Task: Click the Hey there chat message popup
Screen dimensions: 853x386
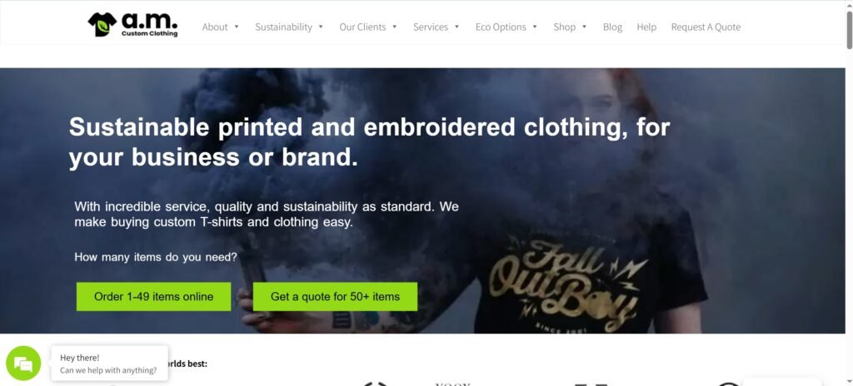Action: click(109, 364)
